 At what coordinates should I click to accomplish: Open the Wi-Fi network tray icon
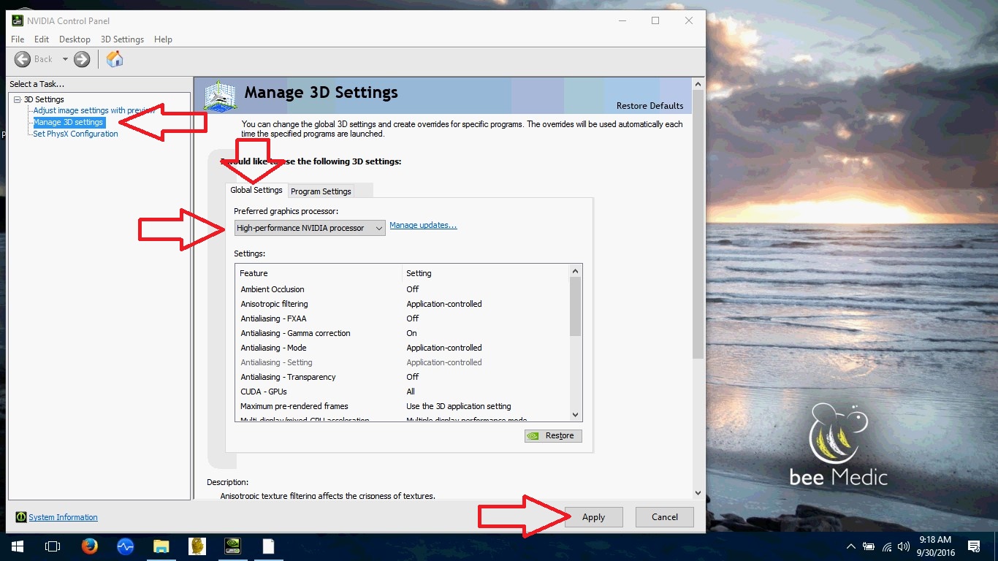pos(887,546)
